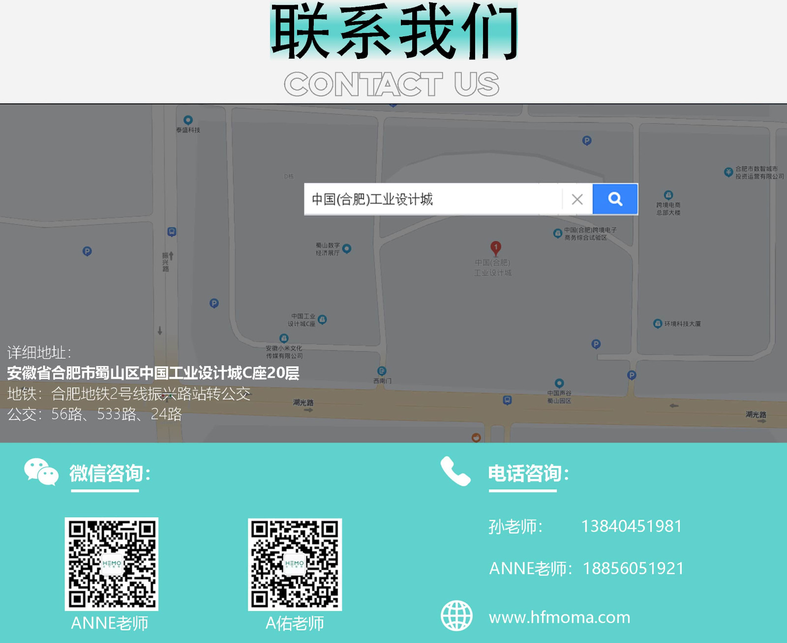The width and height of the screenshot is (787, 643).
Task: Click the 中国工业设计城C座 marker icon
Action: click(323, 320)
